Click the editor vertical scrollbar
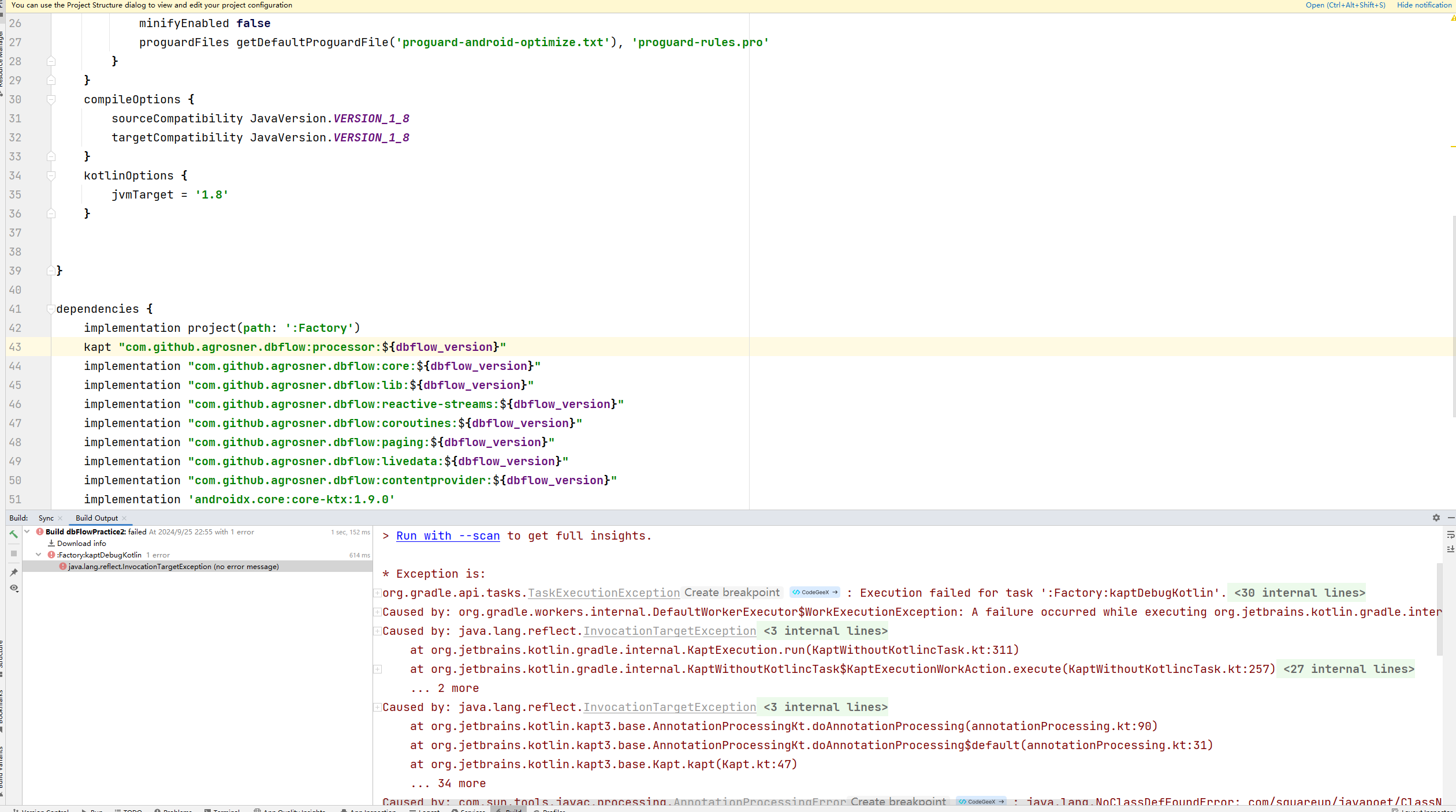 coord(1453,316)
